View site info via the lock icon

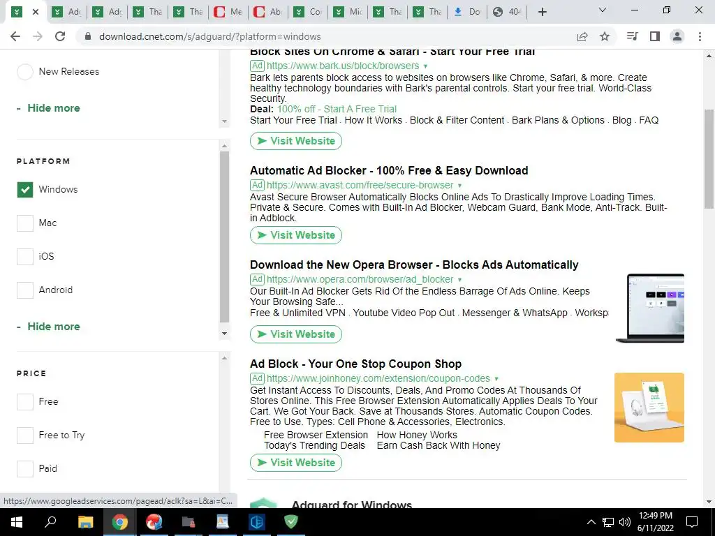(88, 36)
